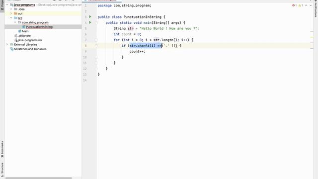Screen dimensions: 318x179
Task: Click the Main Java class icon
Action: [x=20, y=31]
